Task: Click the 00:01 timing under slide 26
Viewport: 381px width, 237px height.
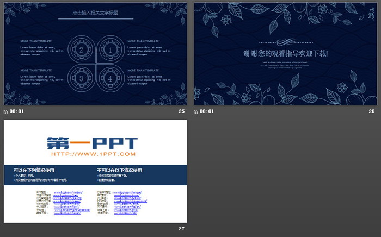Action: (x=206, y=111)
